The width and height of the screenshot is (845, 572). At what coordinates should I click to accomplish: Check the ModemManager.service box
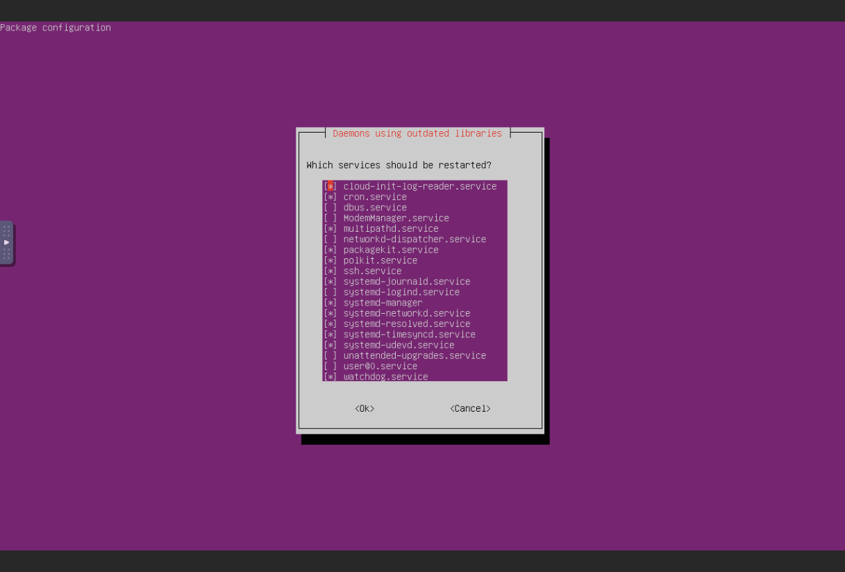[331, 218]
